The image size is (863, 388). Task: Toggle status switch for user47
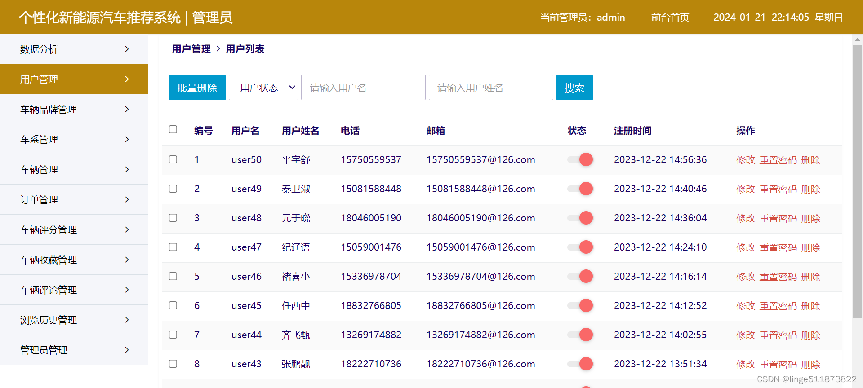(x=580, y=247)
